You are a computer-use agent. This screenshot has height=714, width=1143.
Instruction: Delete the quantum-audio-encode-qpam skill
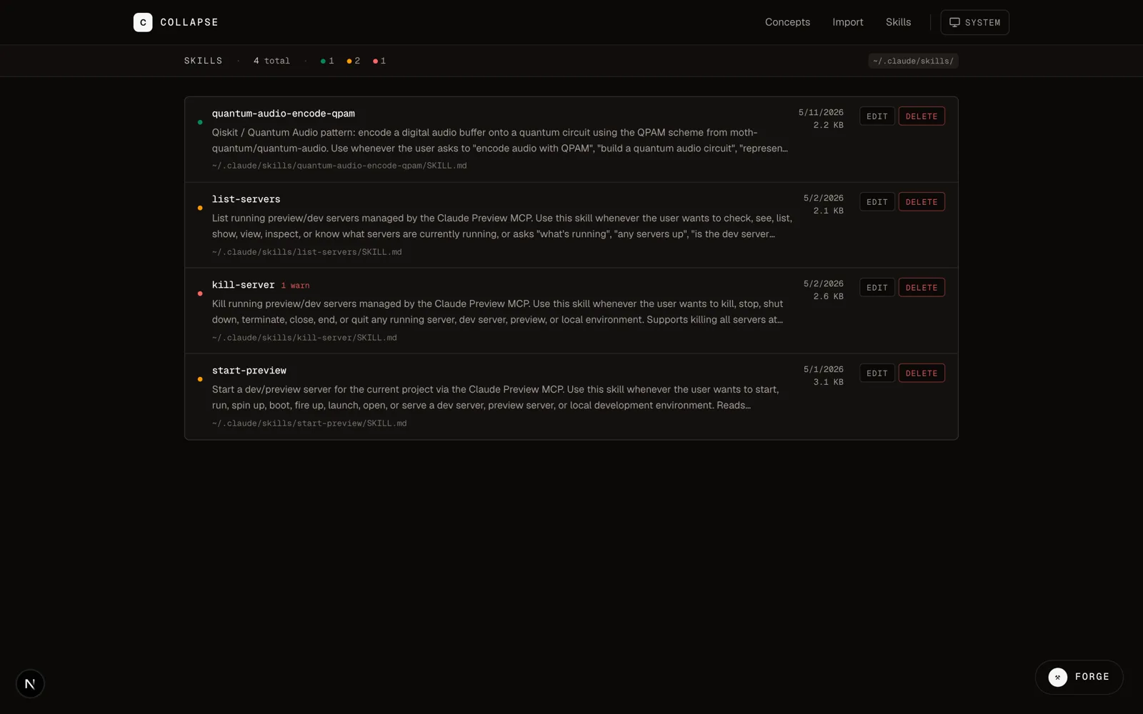[x=922, y=116]
